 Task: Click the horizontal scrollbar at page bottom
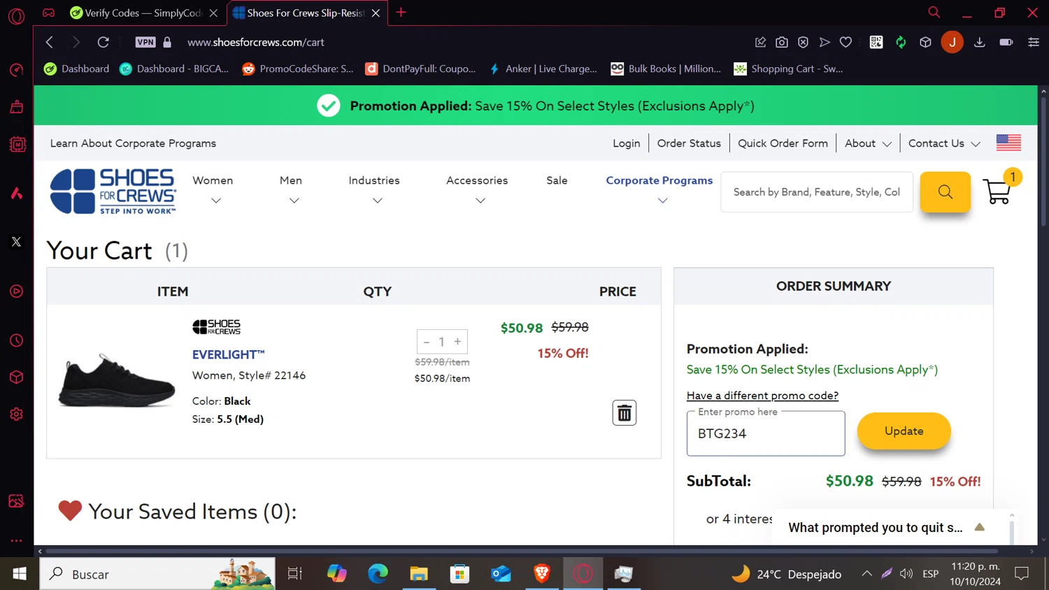(522, 552)
